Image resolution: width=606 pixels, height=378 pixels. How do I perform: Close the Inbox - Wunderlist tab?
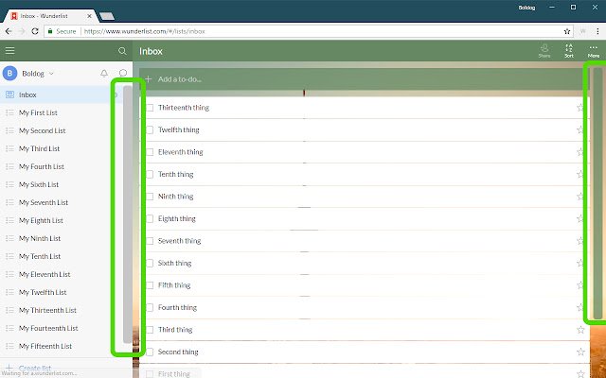pyautogui.click(x=89, y=16)
